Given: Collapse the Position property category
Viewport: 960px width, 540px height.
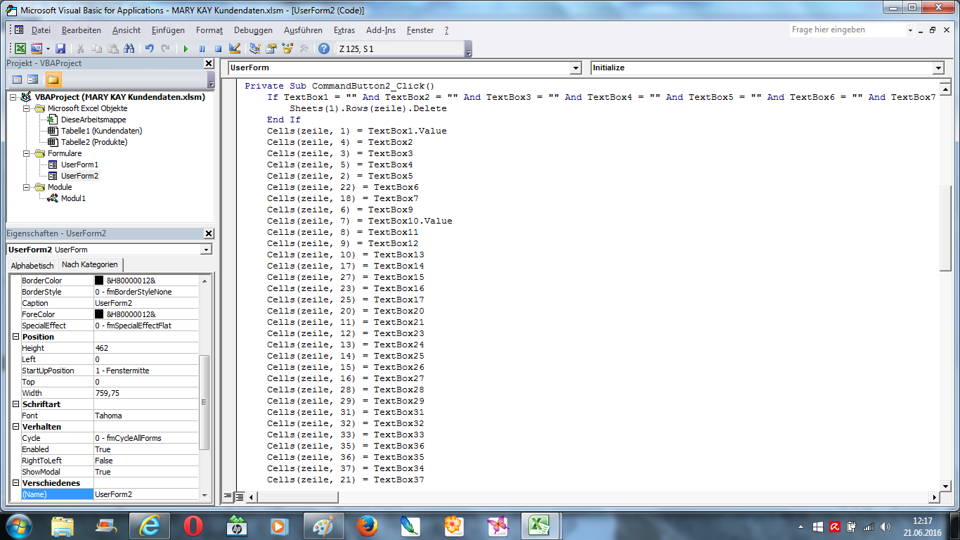Looking at the screenshot, I should (16, 337).
